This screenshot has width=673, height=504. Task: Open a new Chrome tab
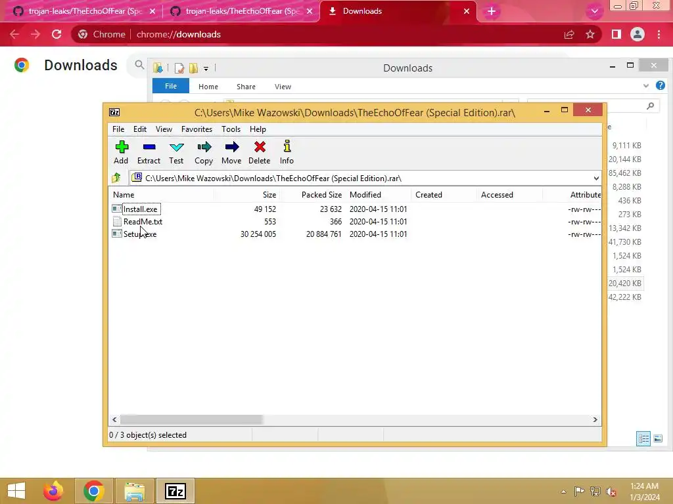pos(492,11)
